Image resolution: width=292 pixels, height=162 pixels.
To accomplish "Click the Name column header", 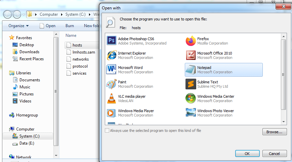I will (x=71, y=35).
